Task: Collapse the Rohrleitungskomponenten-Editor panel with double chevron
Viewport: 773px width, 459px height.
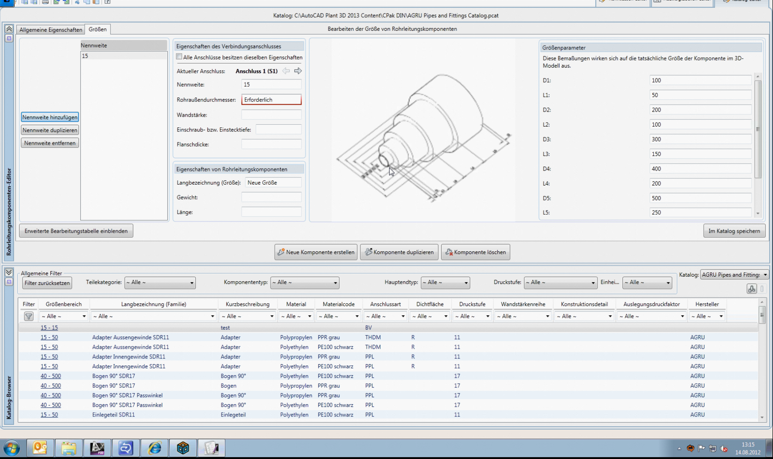Action: [x=9, y=29]
